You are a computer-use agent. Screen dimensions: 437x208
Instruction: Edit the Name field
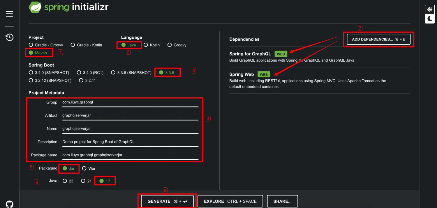pos(130,129)
